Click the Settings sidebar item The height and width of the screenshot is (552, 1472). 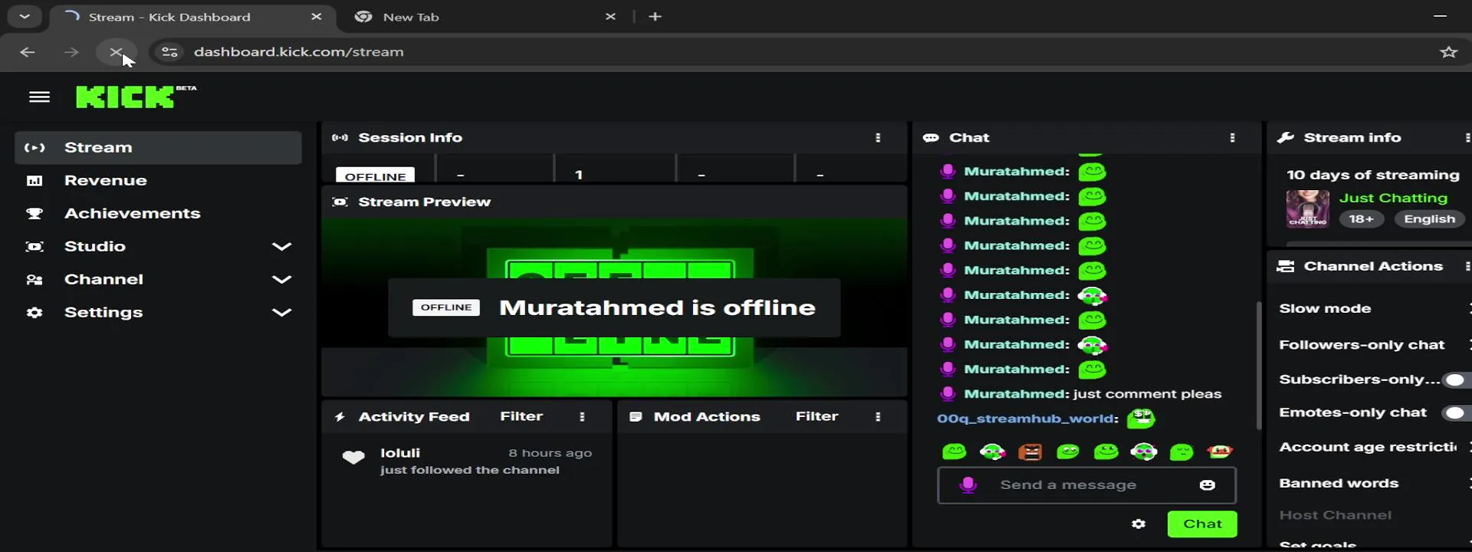coord(158,312)
